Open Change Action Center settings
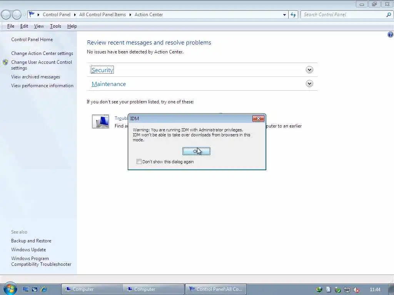The image size is (394, 295). (42, 53)
